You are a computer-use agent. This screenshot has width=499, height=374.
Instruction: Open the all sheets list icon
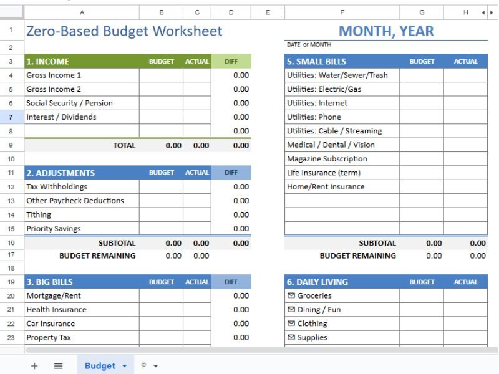(x=58, y=366)
